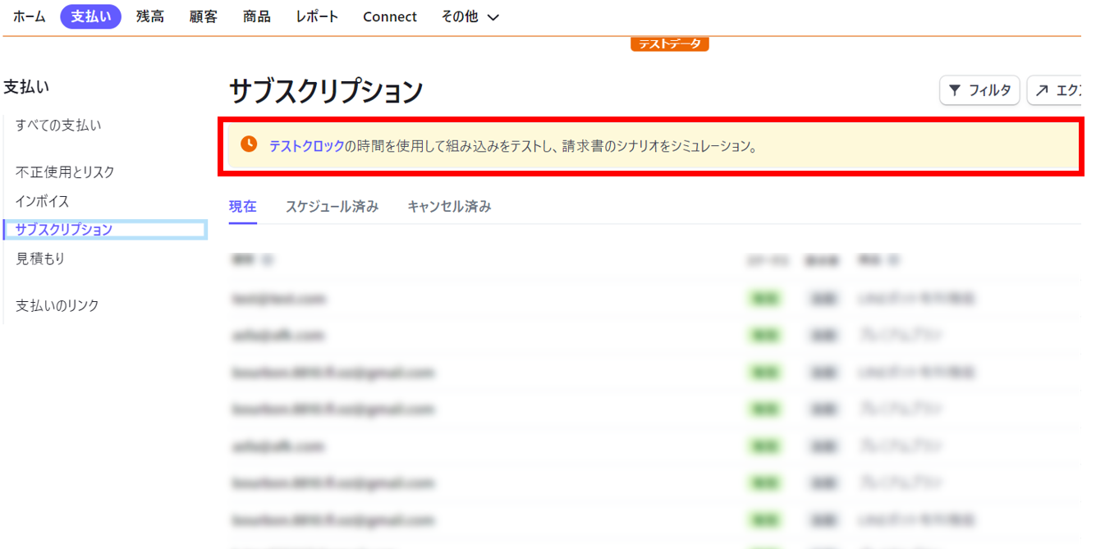Select すべての支払い in the sidebar
Screen dimensions: 1096x549
tap(57, 125)
